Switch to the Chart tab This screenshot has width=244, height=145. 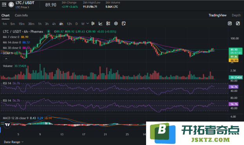coord(5,15)
